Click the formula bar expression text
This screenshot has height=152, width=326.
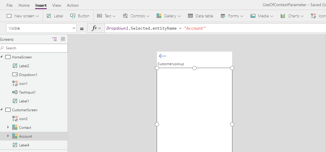pyautogui.click(x=156, y=28)
